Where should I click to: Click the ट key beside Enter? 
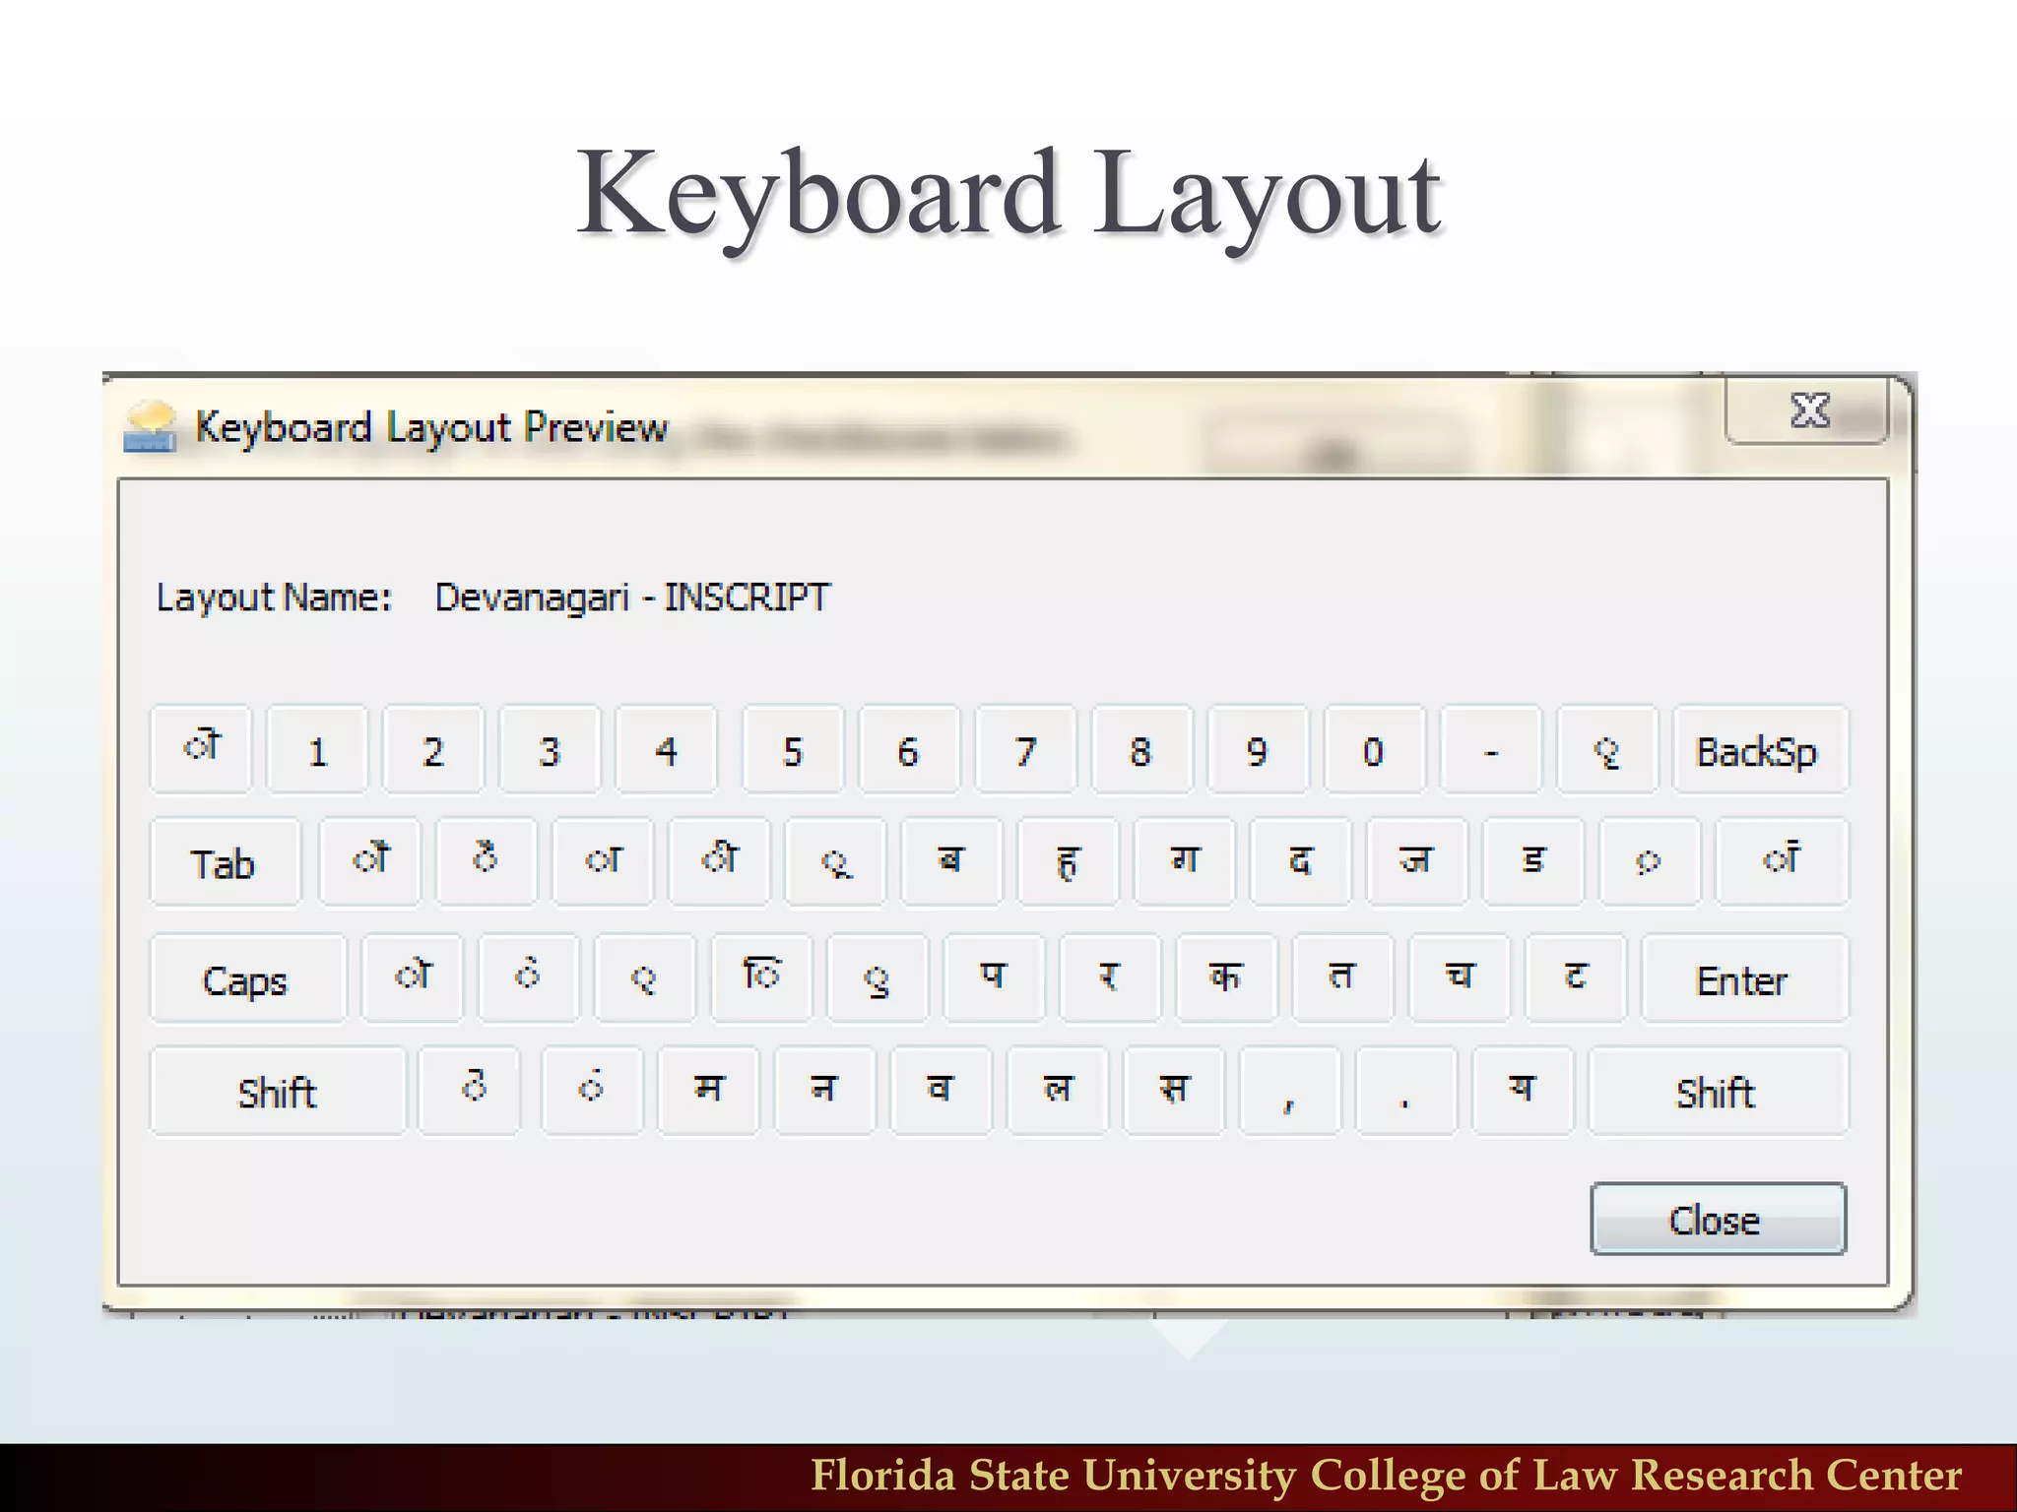pos(1575,979)
